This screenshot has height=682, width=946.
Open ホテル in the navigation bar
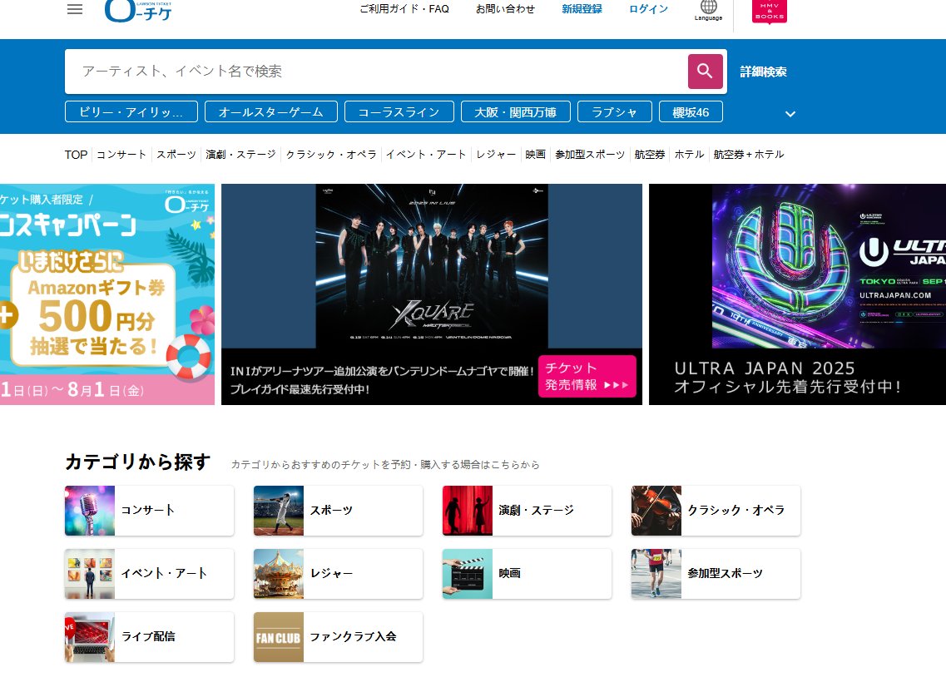[x=689, y=155]
